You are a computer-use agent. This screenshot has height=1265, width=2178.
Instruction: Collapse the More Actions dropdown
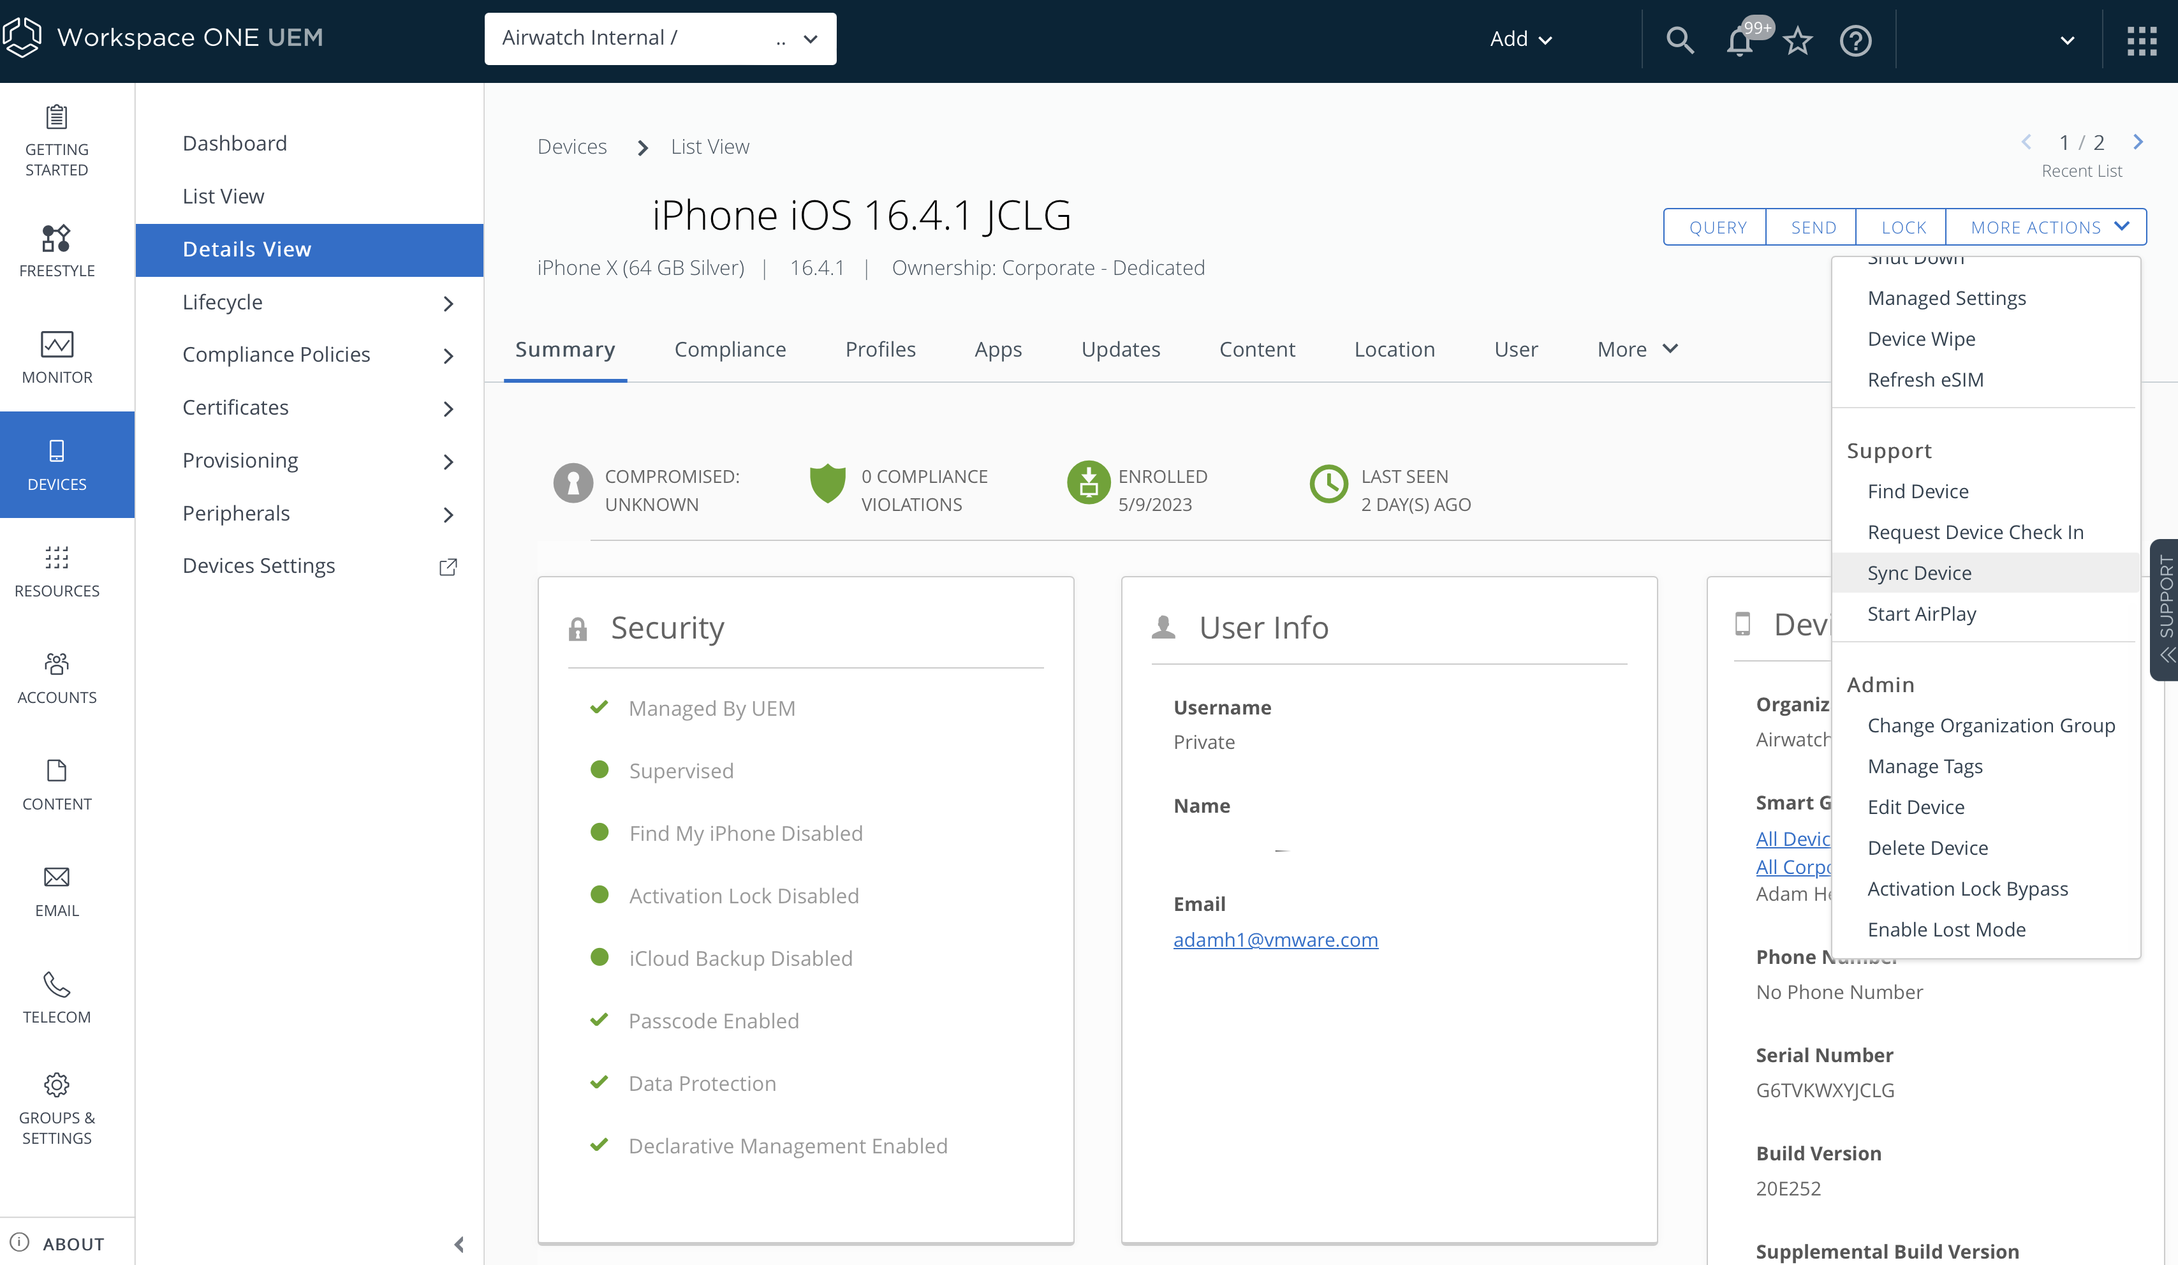pos(2047,226)
